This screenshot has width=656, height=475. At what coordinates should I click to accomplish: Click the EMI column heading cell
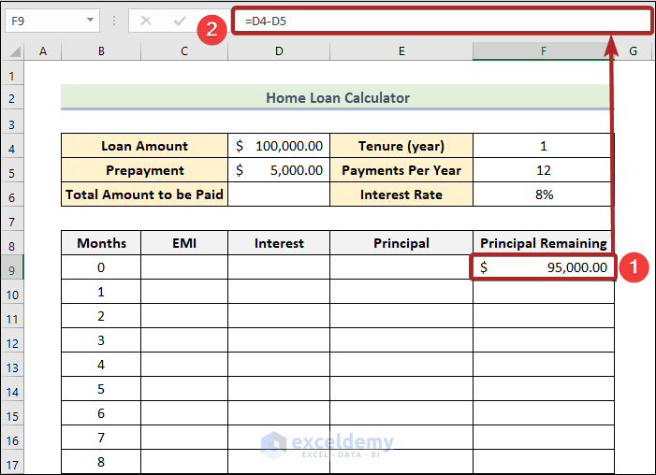pyautogui.click(x=184, y=243)
